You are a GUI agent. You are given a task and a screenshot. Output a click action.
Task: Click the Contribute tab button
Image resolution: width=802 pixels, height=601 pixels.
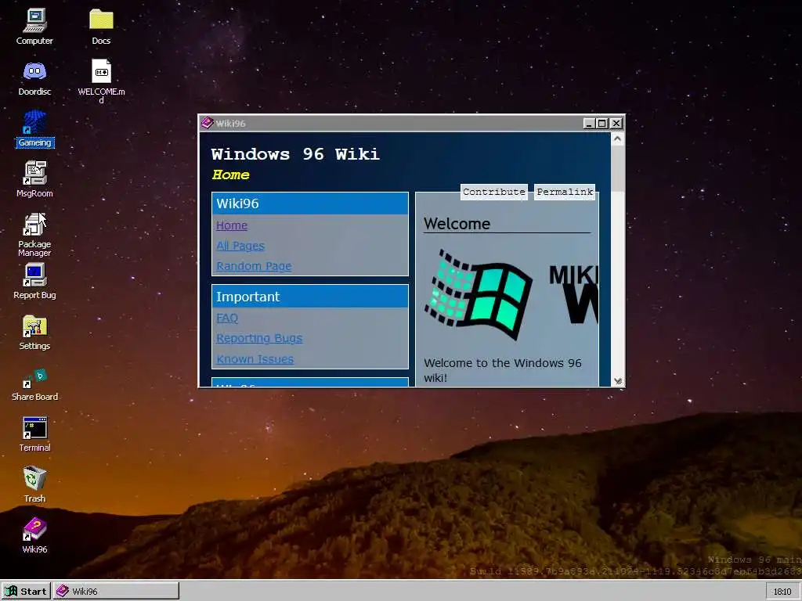tap(494, 192)
